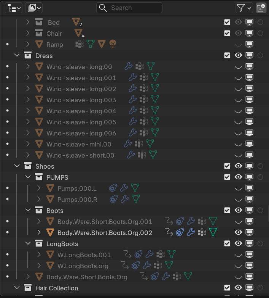269x298 pixels.
Task: Click the shape keys icon on Pumps.000.R
Action: (113, 199)
